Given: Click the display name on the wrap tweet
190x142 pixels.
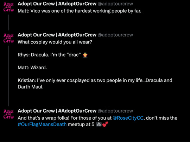Looking at the screenshot, I should click(57, 111).
